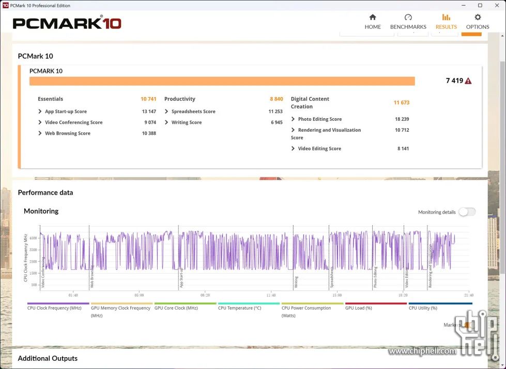Click the Video Conferencing value 9 074

coord(150,122)
